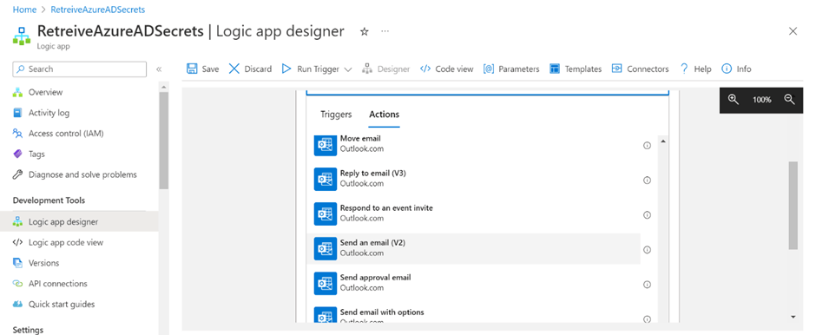Click Outlook icon beside Send approval email

[326, 284]
